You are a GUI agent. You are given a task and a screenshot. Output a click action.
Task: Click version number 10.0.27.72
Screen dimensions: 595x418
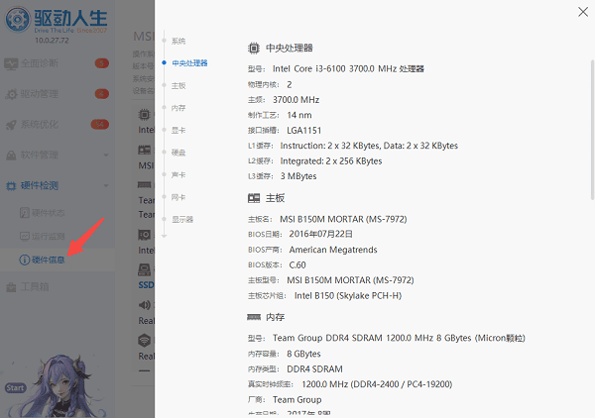click(52, 41)
